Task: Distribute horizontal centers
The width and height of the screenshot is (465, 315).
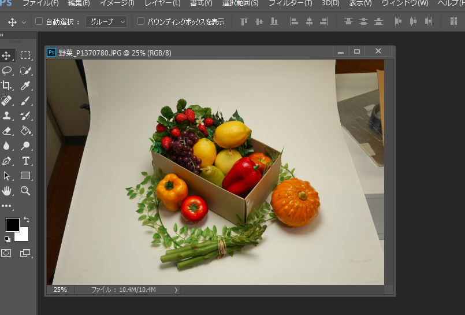Action: tap(413, 21)
